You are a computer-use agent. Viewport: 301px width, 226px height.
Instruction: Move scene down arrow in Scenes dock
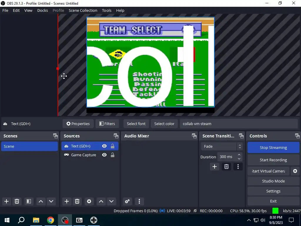click(x=51, y=201)
